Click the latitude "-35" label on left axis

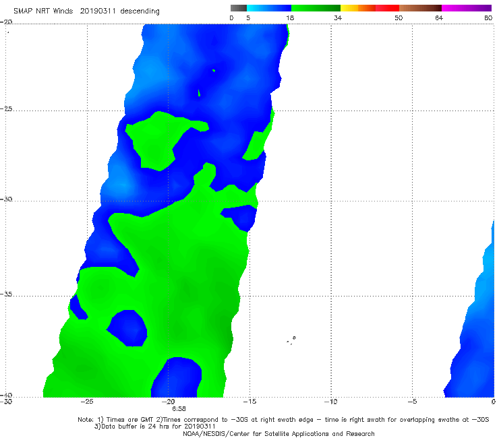(x=6, y=294)
